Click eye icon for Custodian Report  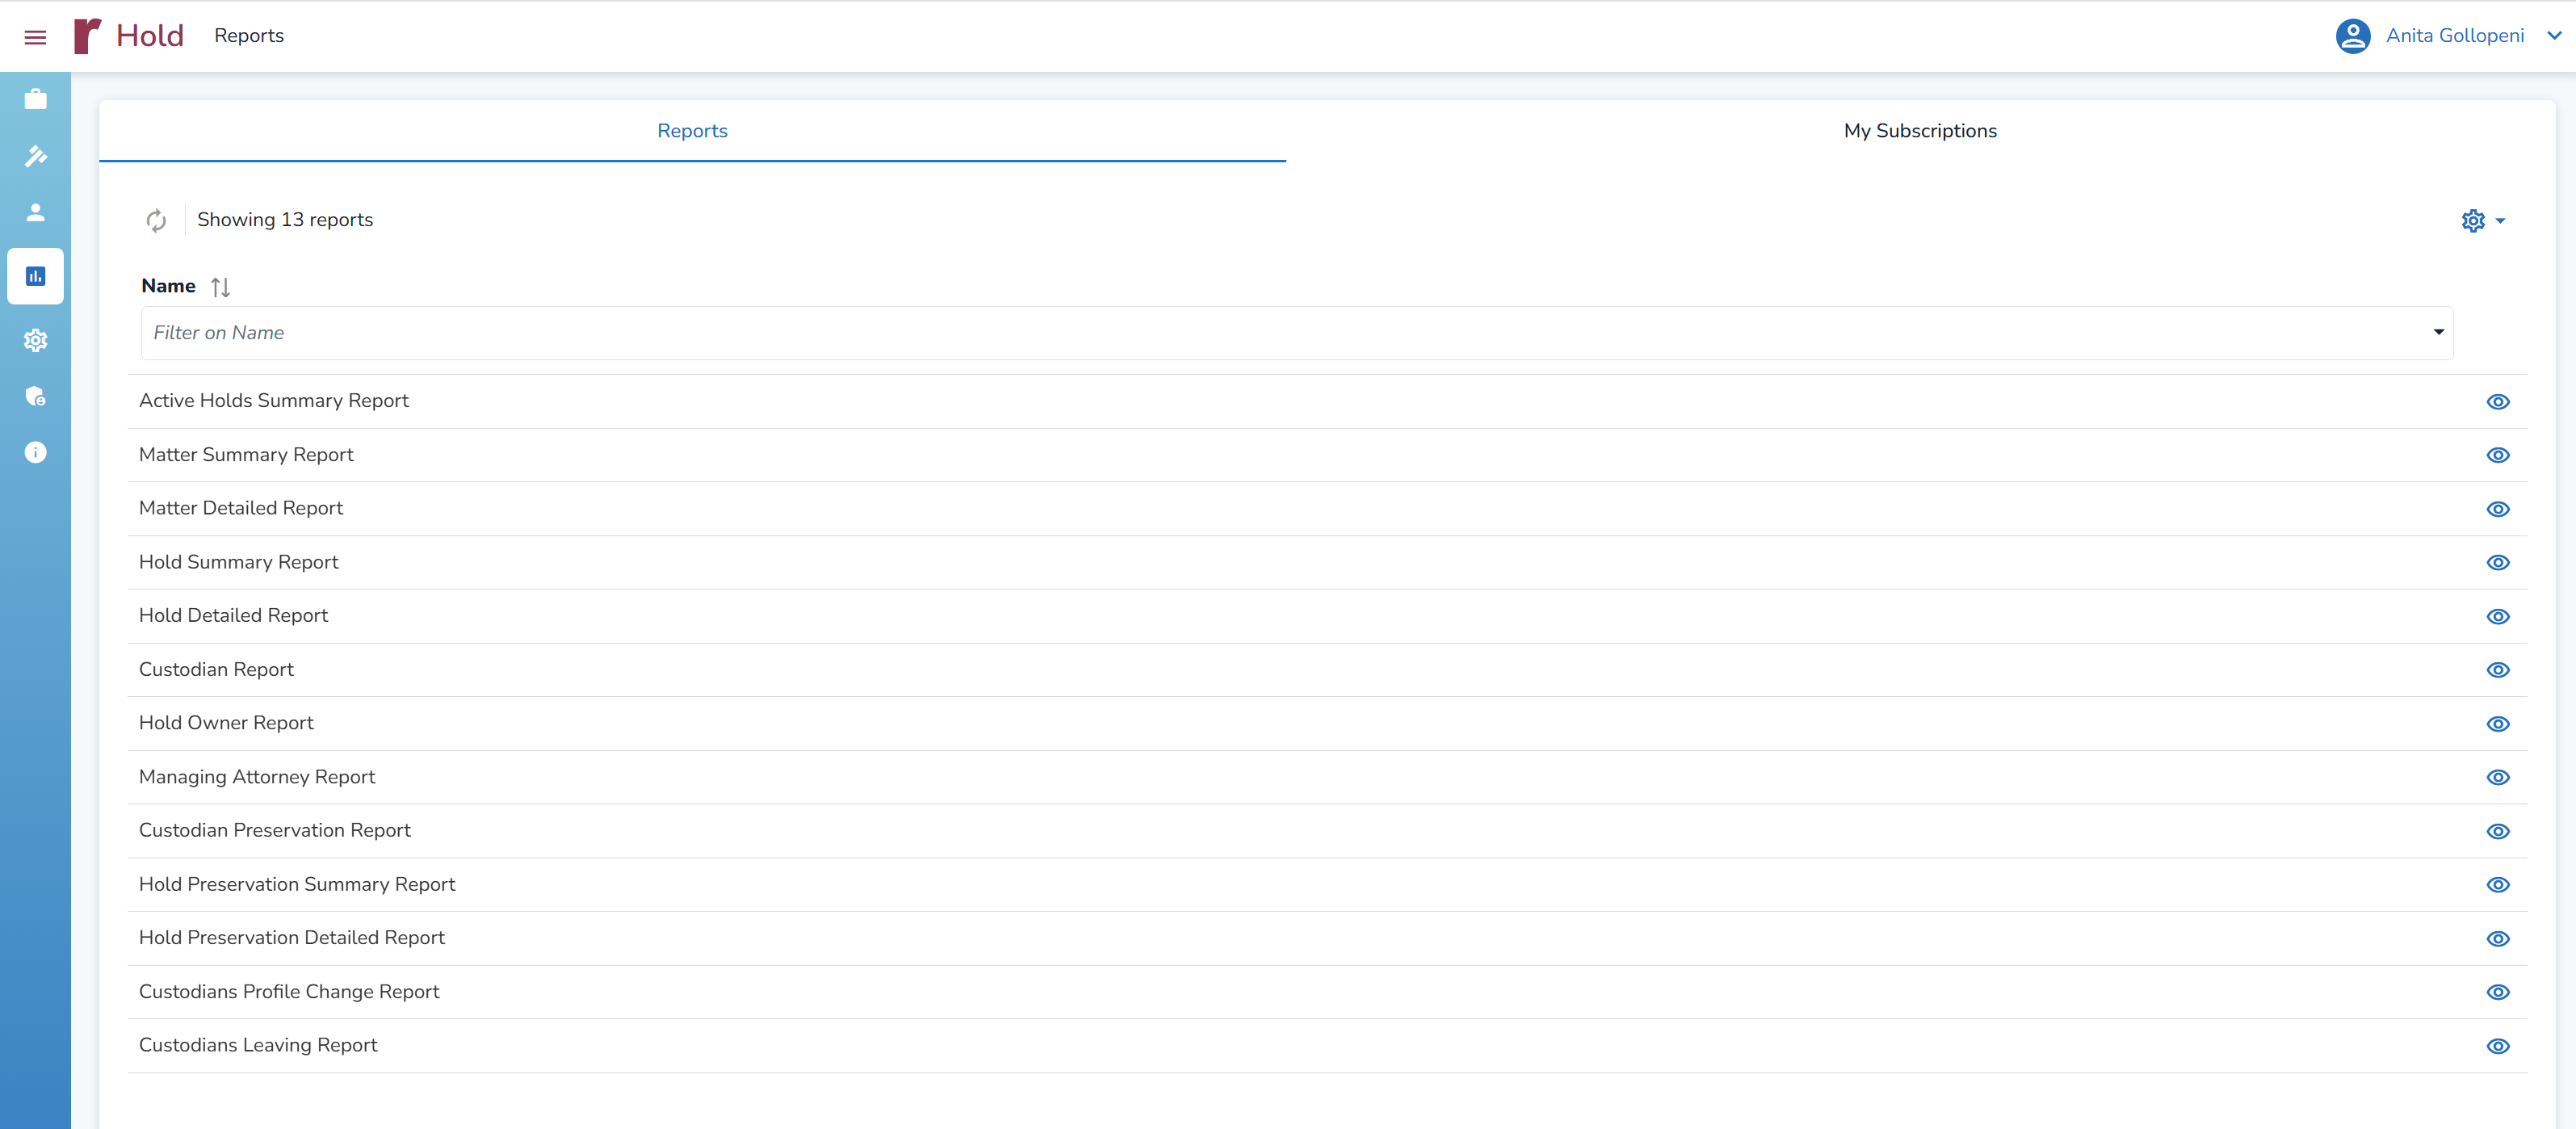(2497, 670)
